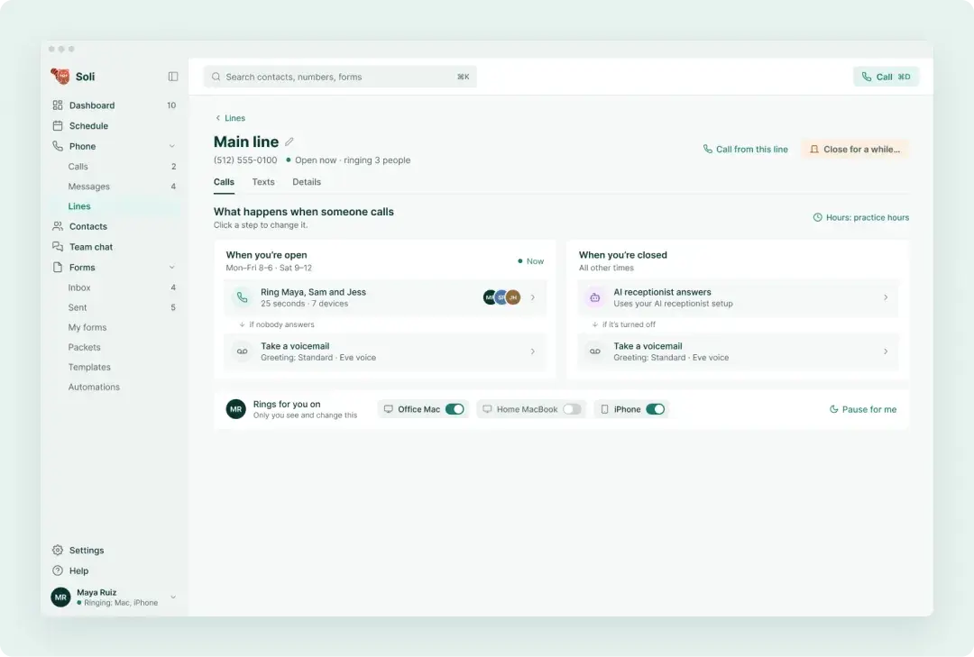This screenshot has height=657, width=974.
Task: Open Schedule via its calendar icon
Action: coord(58,125)
